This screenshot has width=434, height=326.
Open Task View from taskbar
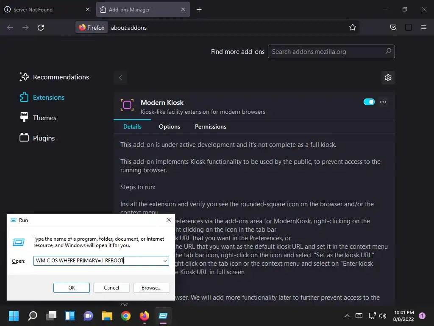51,315
